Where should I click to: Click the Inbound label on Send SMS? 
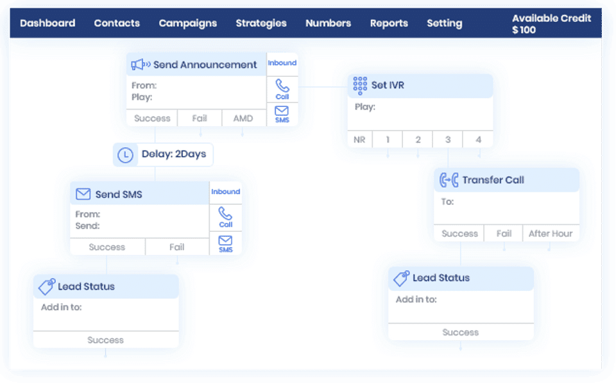pyautogui.click(x=225, y=192)
